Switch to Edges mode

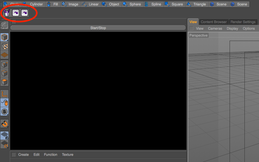[4, 73]
